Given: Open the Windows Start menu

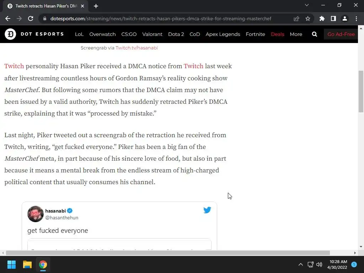Looking at the screenshot, I should pyautogui.click(x=11, y=264).
